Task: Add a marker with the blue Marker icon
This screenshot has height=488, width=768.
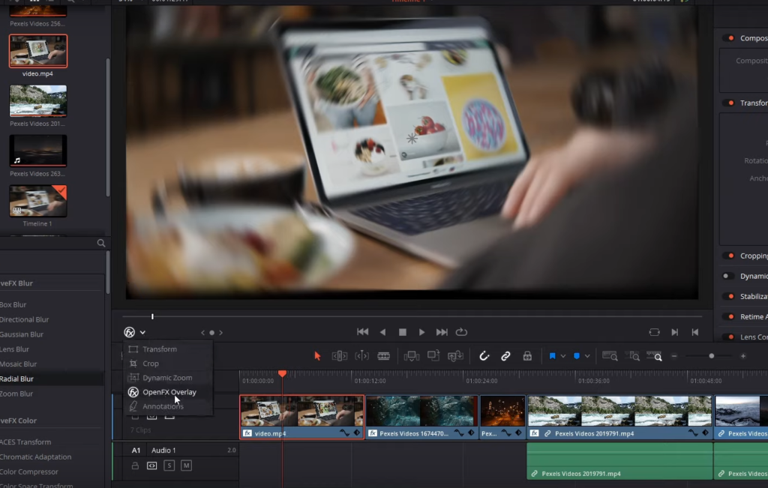Action: click(577, 356)
